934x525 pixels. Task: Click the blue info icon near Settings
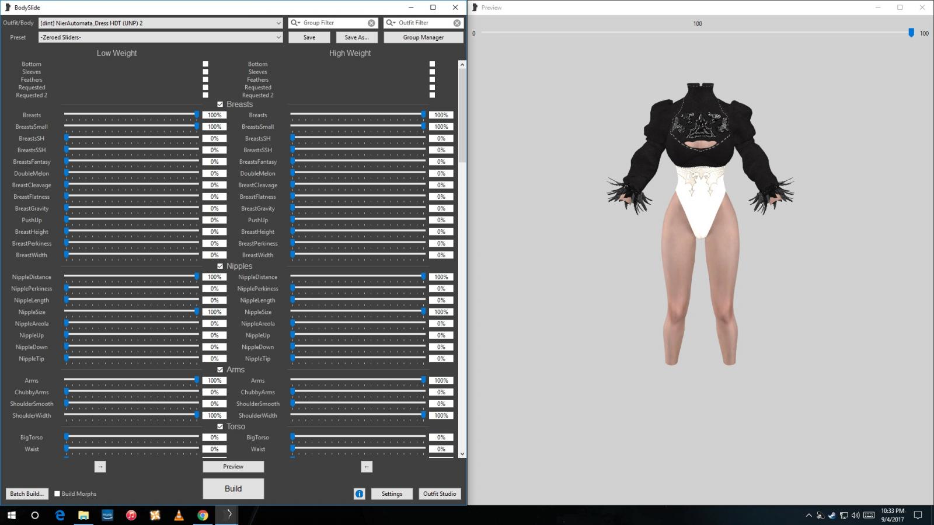point(359,494)
